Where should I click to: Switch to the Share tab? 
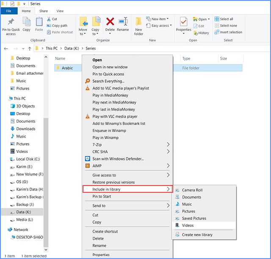click(44, 11)
